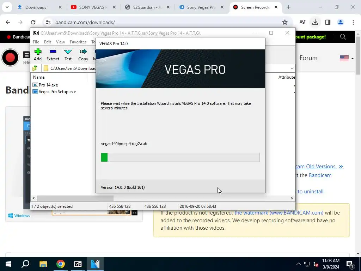Open the media control icon in Chrome
Image resolution: width=361 pixels, height=271 pixels.
[302, 22]
